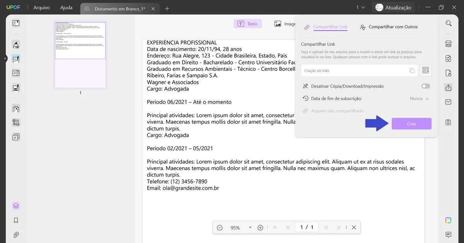
Task: Click the search magnifier icon on the right
Action: 448,23
